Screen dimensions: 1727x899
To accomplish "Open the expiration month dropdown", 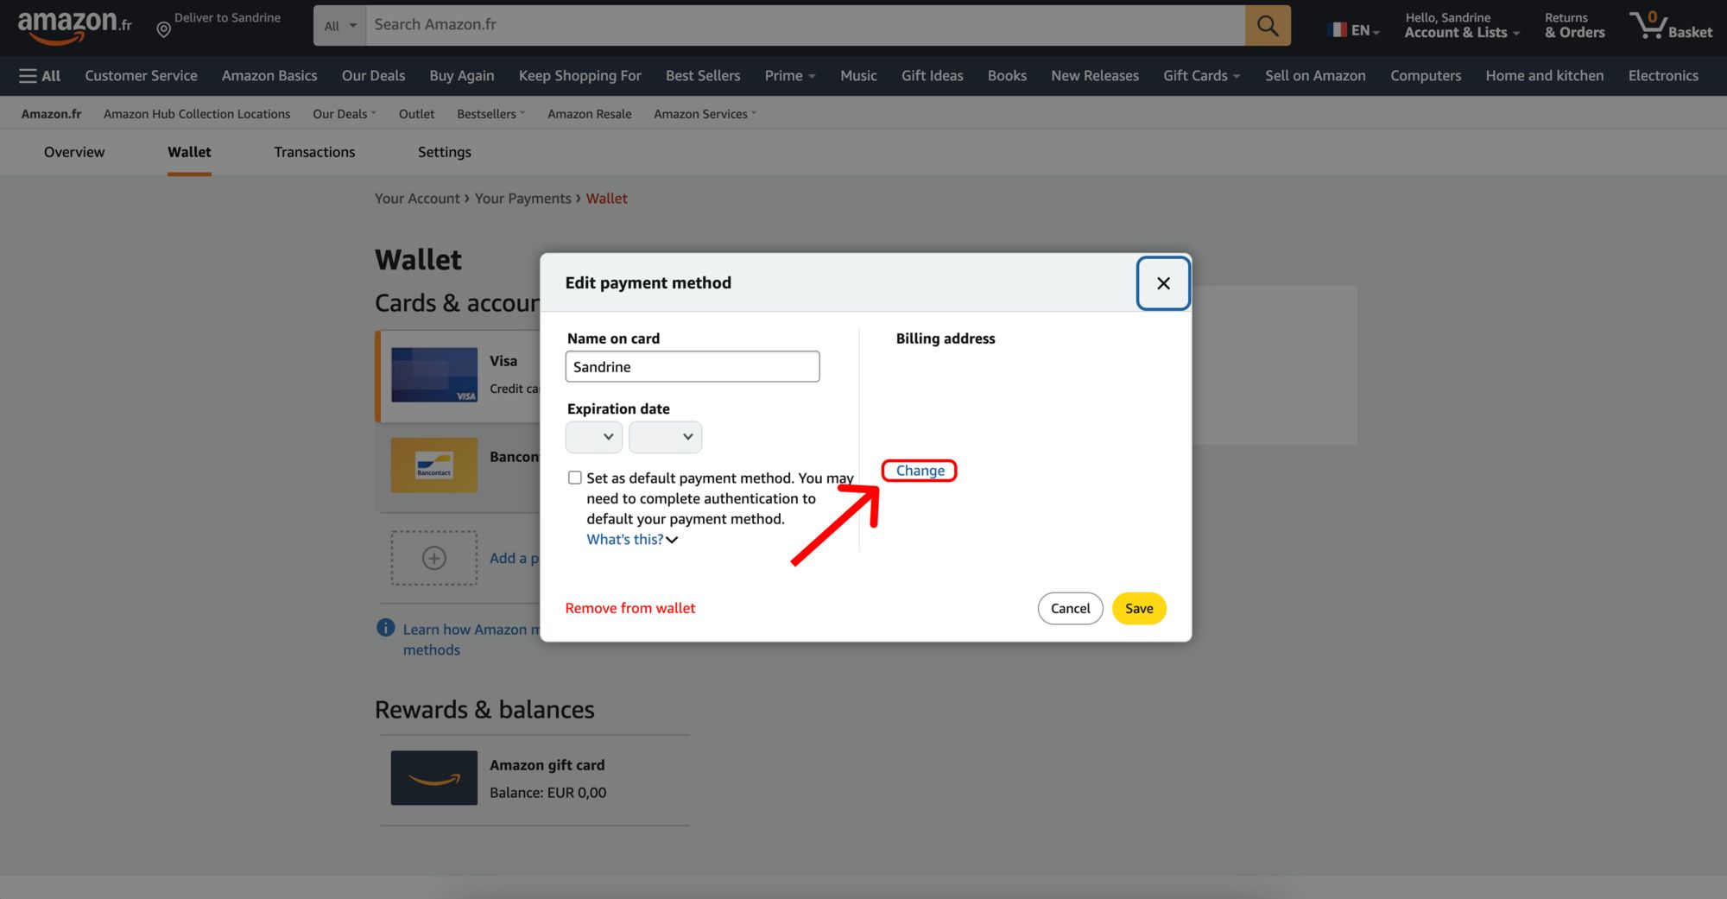I will (x=594, y=437).
